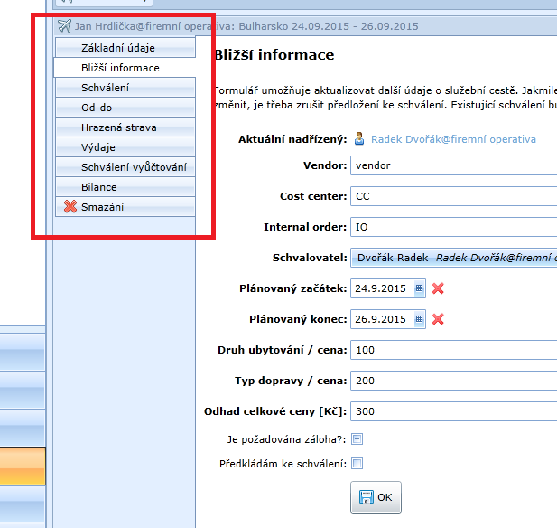
Task: Switch to Hrazená strava
Action: pyautogui.click(x=125, y=127)
